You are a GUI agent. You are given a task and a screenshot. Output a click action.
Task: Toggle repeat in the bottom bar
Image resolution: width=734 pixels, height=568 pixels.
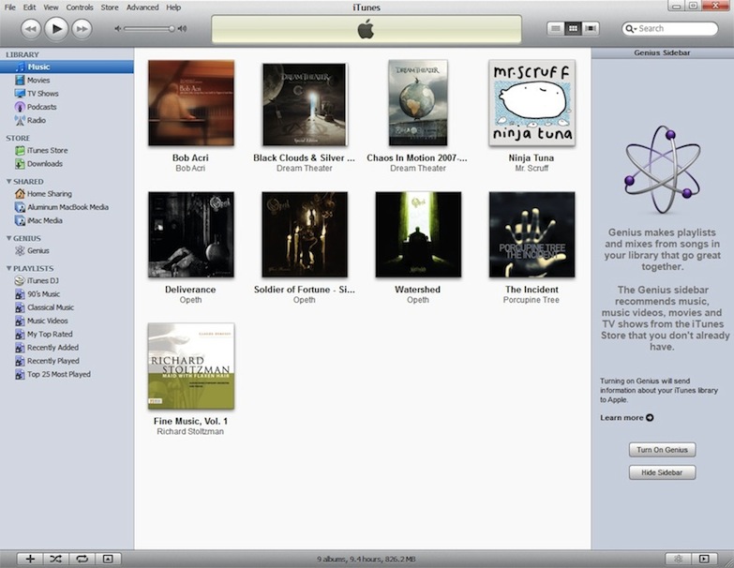(x=82, y=559)
